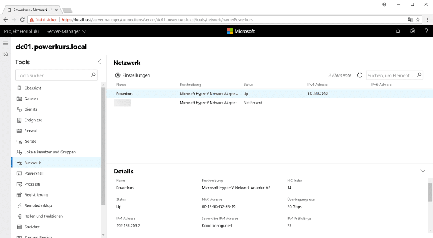This screenshot has width=433, height=238.
Task: Click the hamburger menu icon
Action: [5, 44]
